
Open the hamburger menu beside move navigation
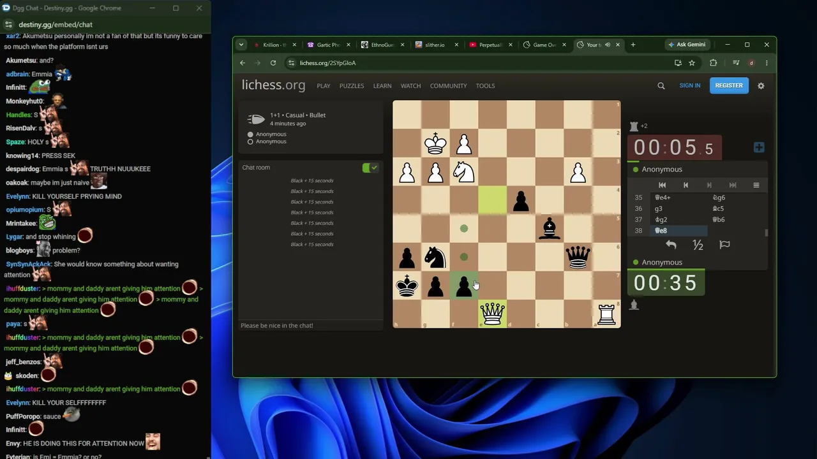coord(756,185)
